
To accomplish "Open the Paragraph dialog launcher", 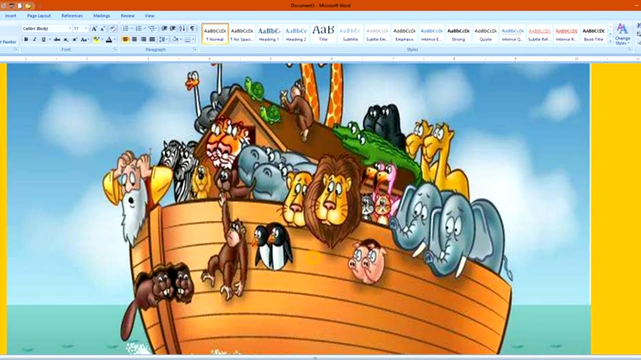I will pyautogui.click(x=195, y=49).
